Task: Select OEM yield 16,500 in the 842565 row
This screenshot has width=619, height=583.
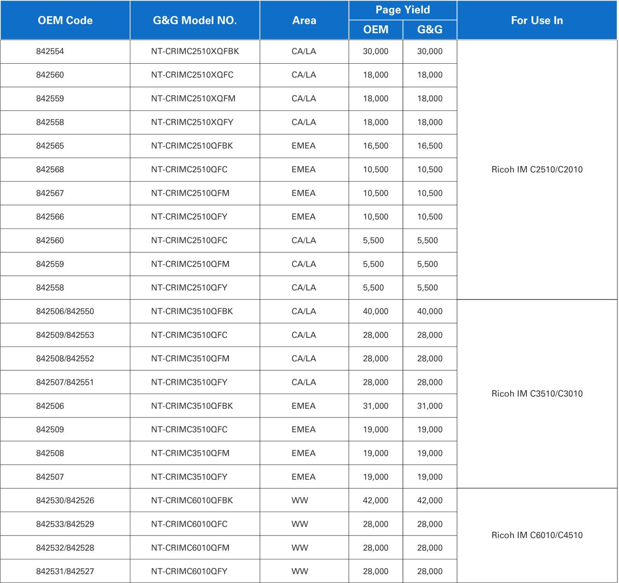Action: click(375, 146)
